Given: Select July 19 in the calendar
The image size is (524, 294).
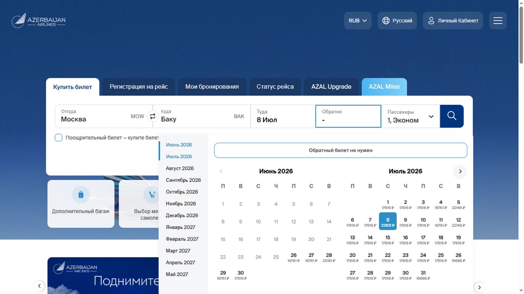Looking at the screenshot, I should tap(458, 239).
